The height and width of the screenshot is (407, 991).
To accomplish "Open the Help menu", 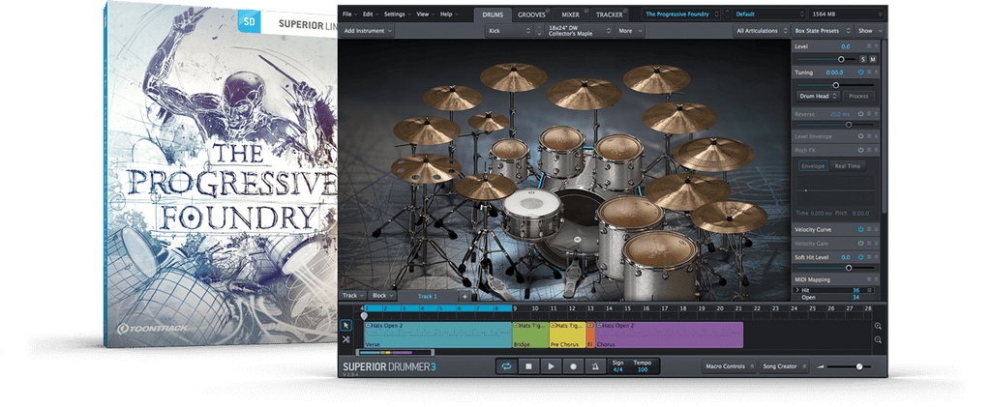I will tap(449, 14).
